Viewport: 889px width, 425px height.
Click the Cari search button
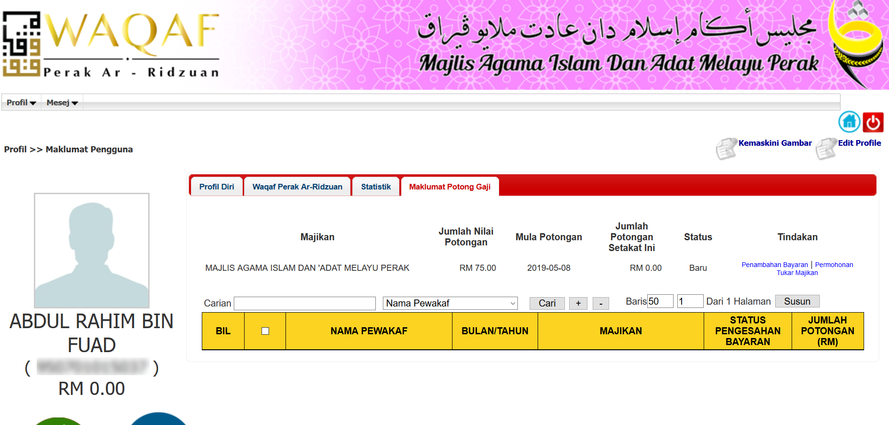click(x=547, y=303)
